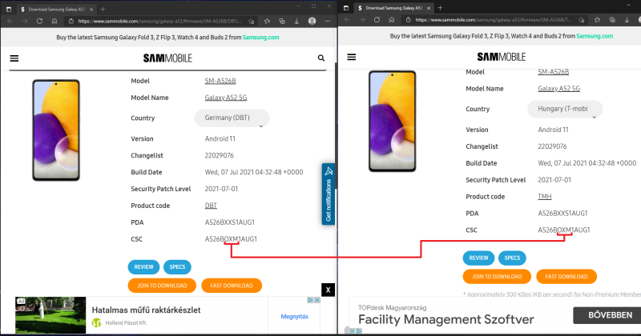Click the SAMMOBILE logo in left window
641x336 pixels.
(x=167, y=58)
